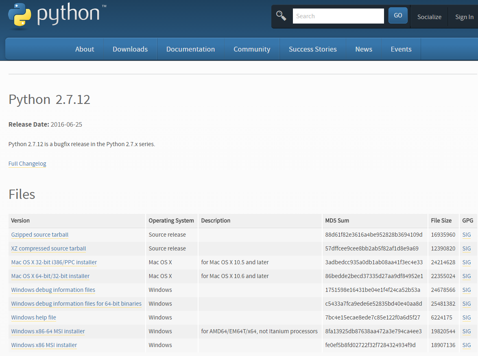The height and width of the screenshot is (356, 478).
Task: Open SIG for Gzipped source tarball
Action: tap(467, 235)
